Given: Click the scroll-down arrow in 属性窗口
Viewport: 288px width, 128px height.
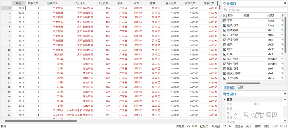Looking at the screenshot, I should 285,121.
